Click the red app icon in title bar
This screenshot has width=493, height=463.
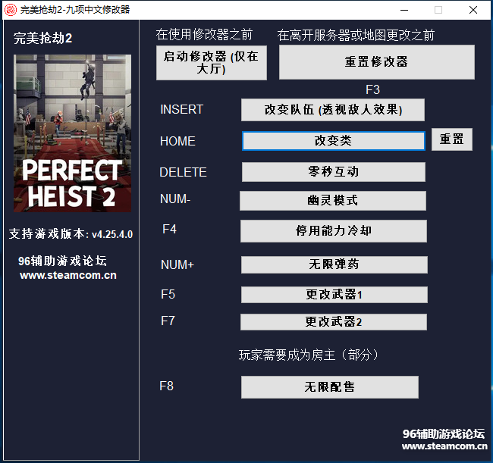coord(10,10)
